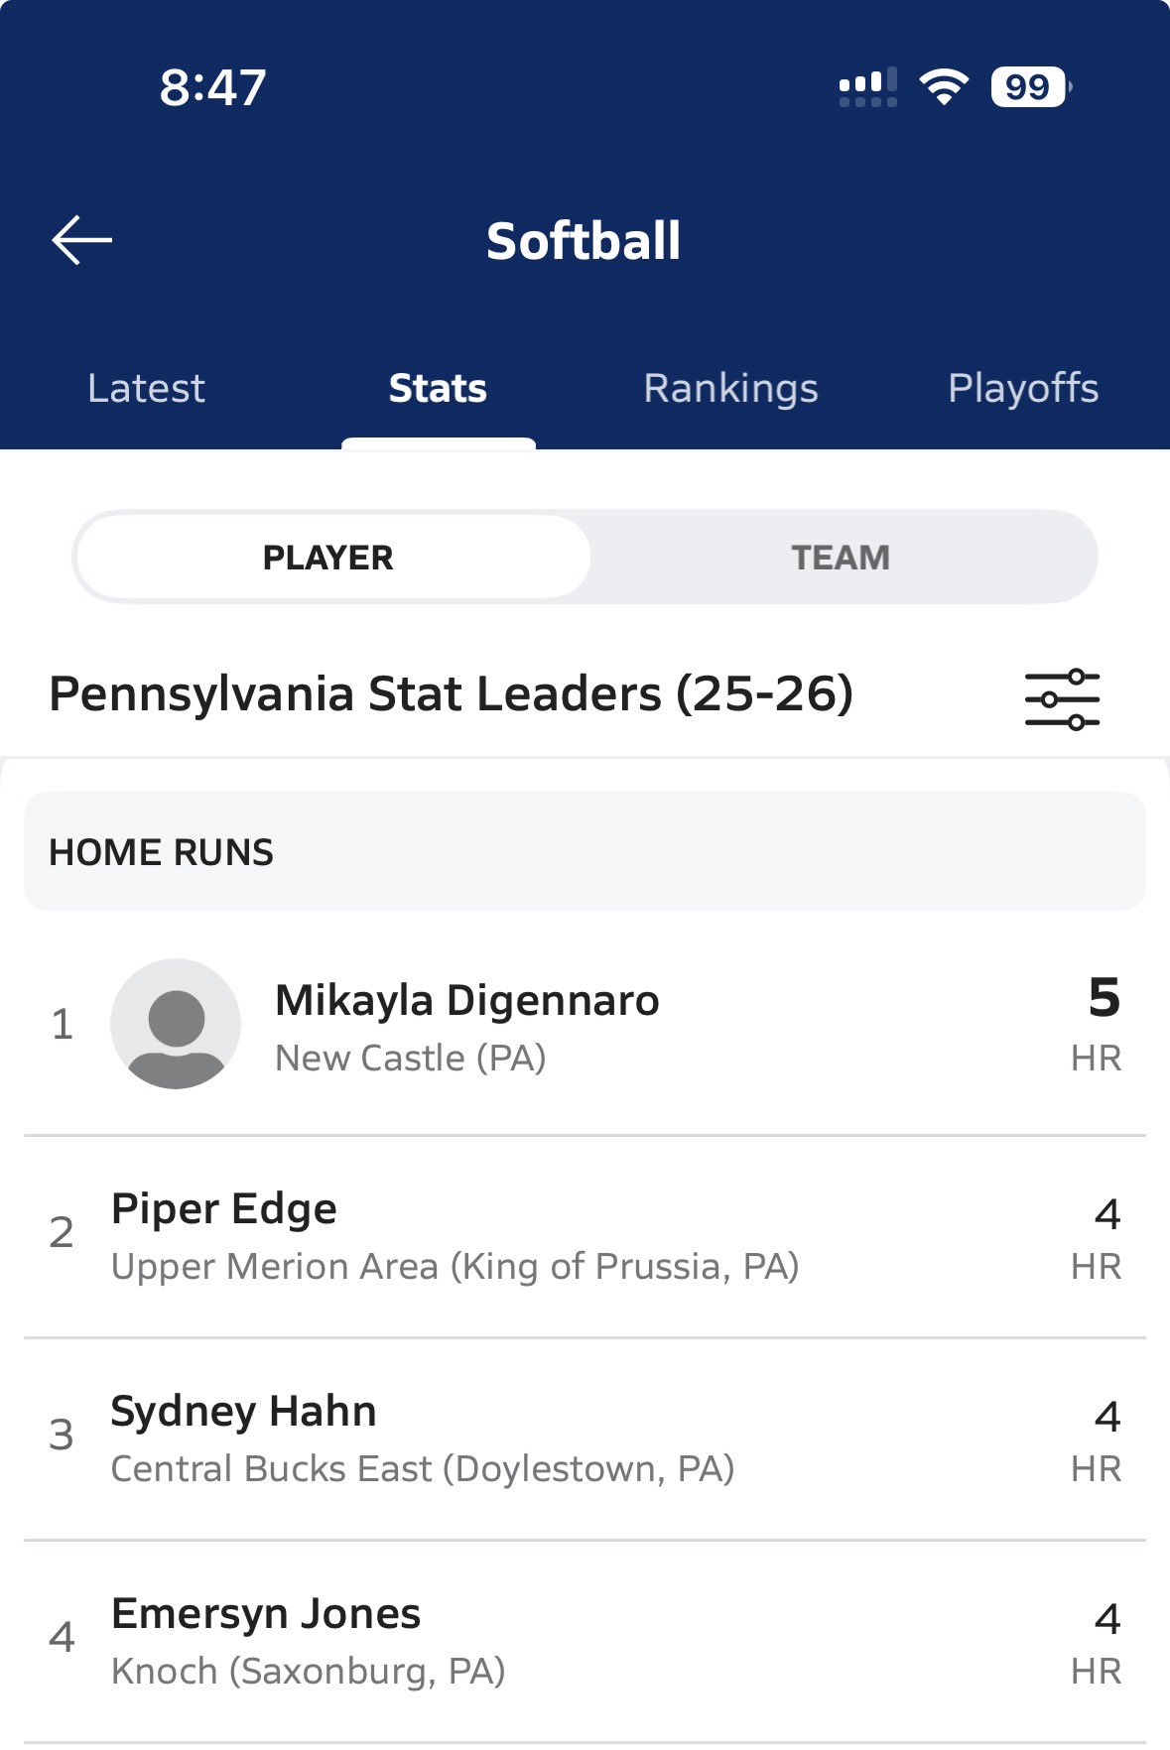Go to the Rankings tab
The image size is (1170, 1750).
pyautogui.click(x=730, y=388)
